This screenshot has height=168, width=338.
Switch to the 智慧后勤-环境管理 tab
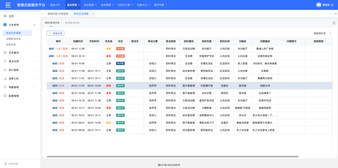tap(58, 14)
